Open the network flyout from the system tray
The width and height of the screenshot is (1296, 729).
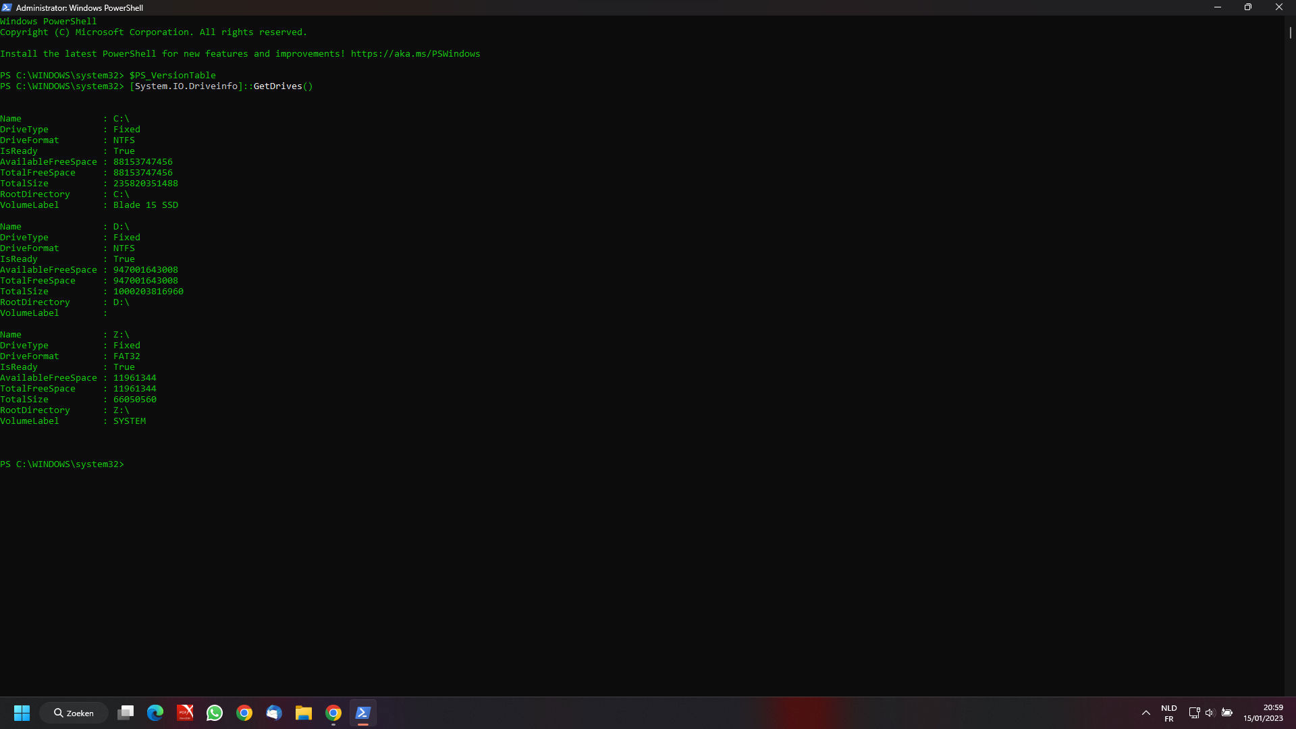(1195, 713)
